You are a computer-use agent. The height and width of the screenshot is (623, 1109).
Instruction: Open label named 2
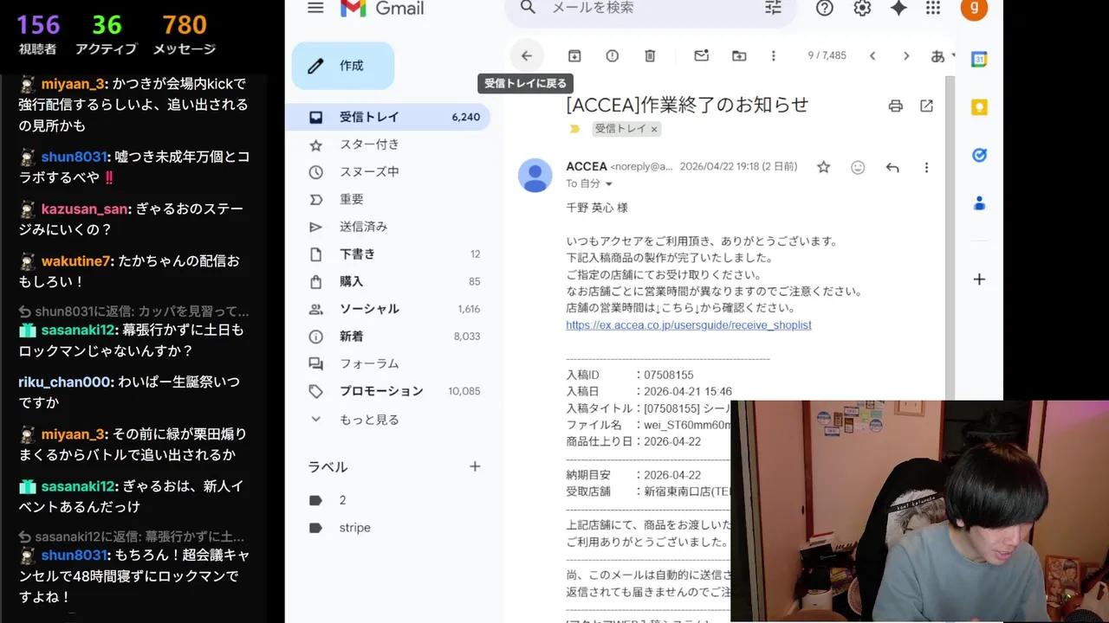(x=388, y=500)
